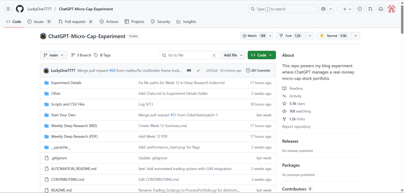The image size is (404, 193).
Task: Expand the Fork options dropdown arrow
Action: 310,36
